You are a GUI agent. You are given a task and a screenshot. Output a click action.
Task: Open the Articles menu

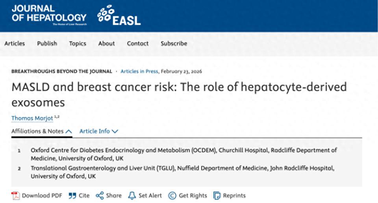pos(15,44)
